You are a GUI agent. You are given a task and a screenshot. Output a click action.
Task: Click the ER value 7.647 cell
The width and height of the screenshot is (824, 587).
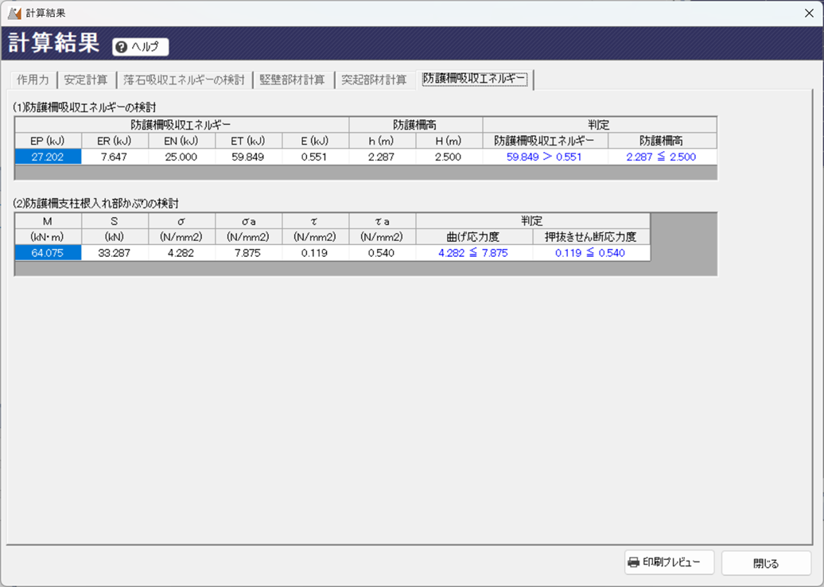115,157
